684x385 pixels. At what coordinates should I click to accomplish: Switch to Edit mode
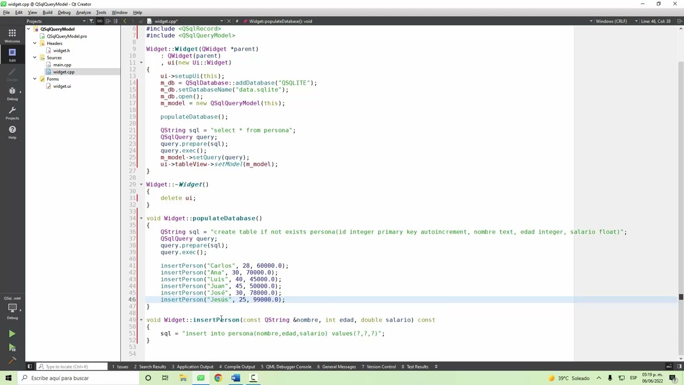point(12,55)
